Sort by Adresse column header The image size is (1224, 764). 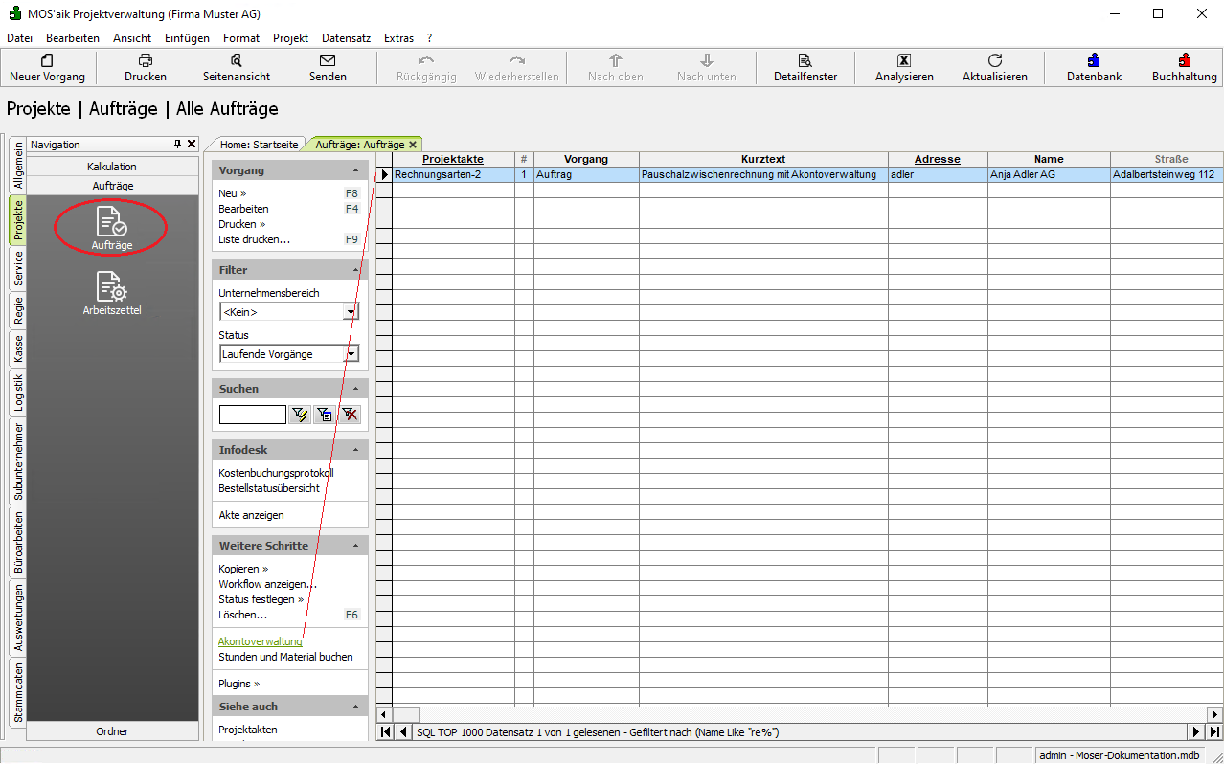click(938, 159)
